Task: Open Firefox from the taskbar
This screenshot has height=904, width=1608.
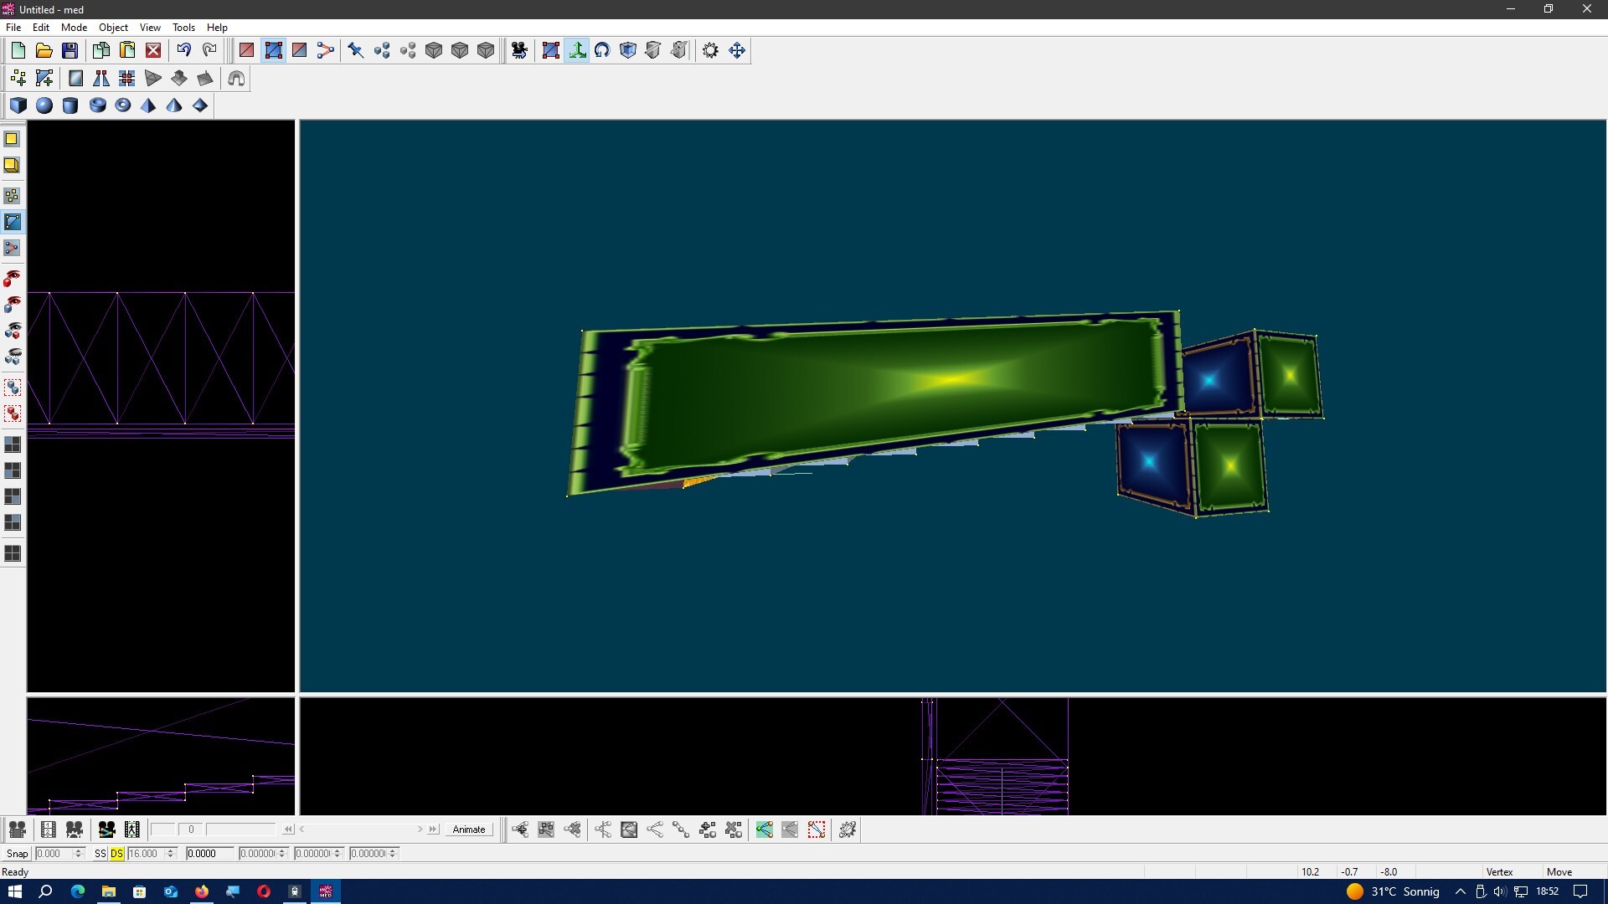Action: (202, 891)
